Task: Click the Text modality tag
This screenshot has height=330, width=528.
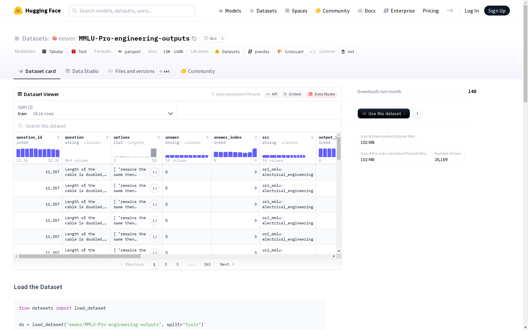Action: [x=79, y=51]
